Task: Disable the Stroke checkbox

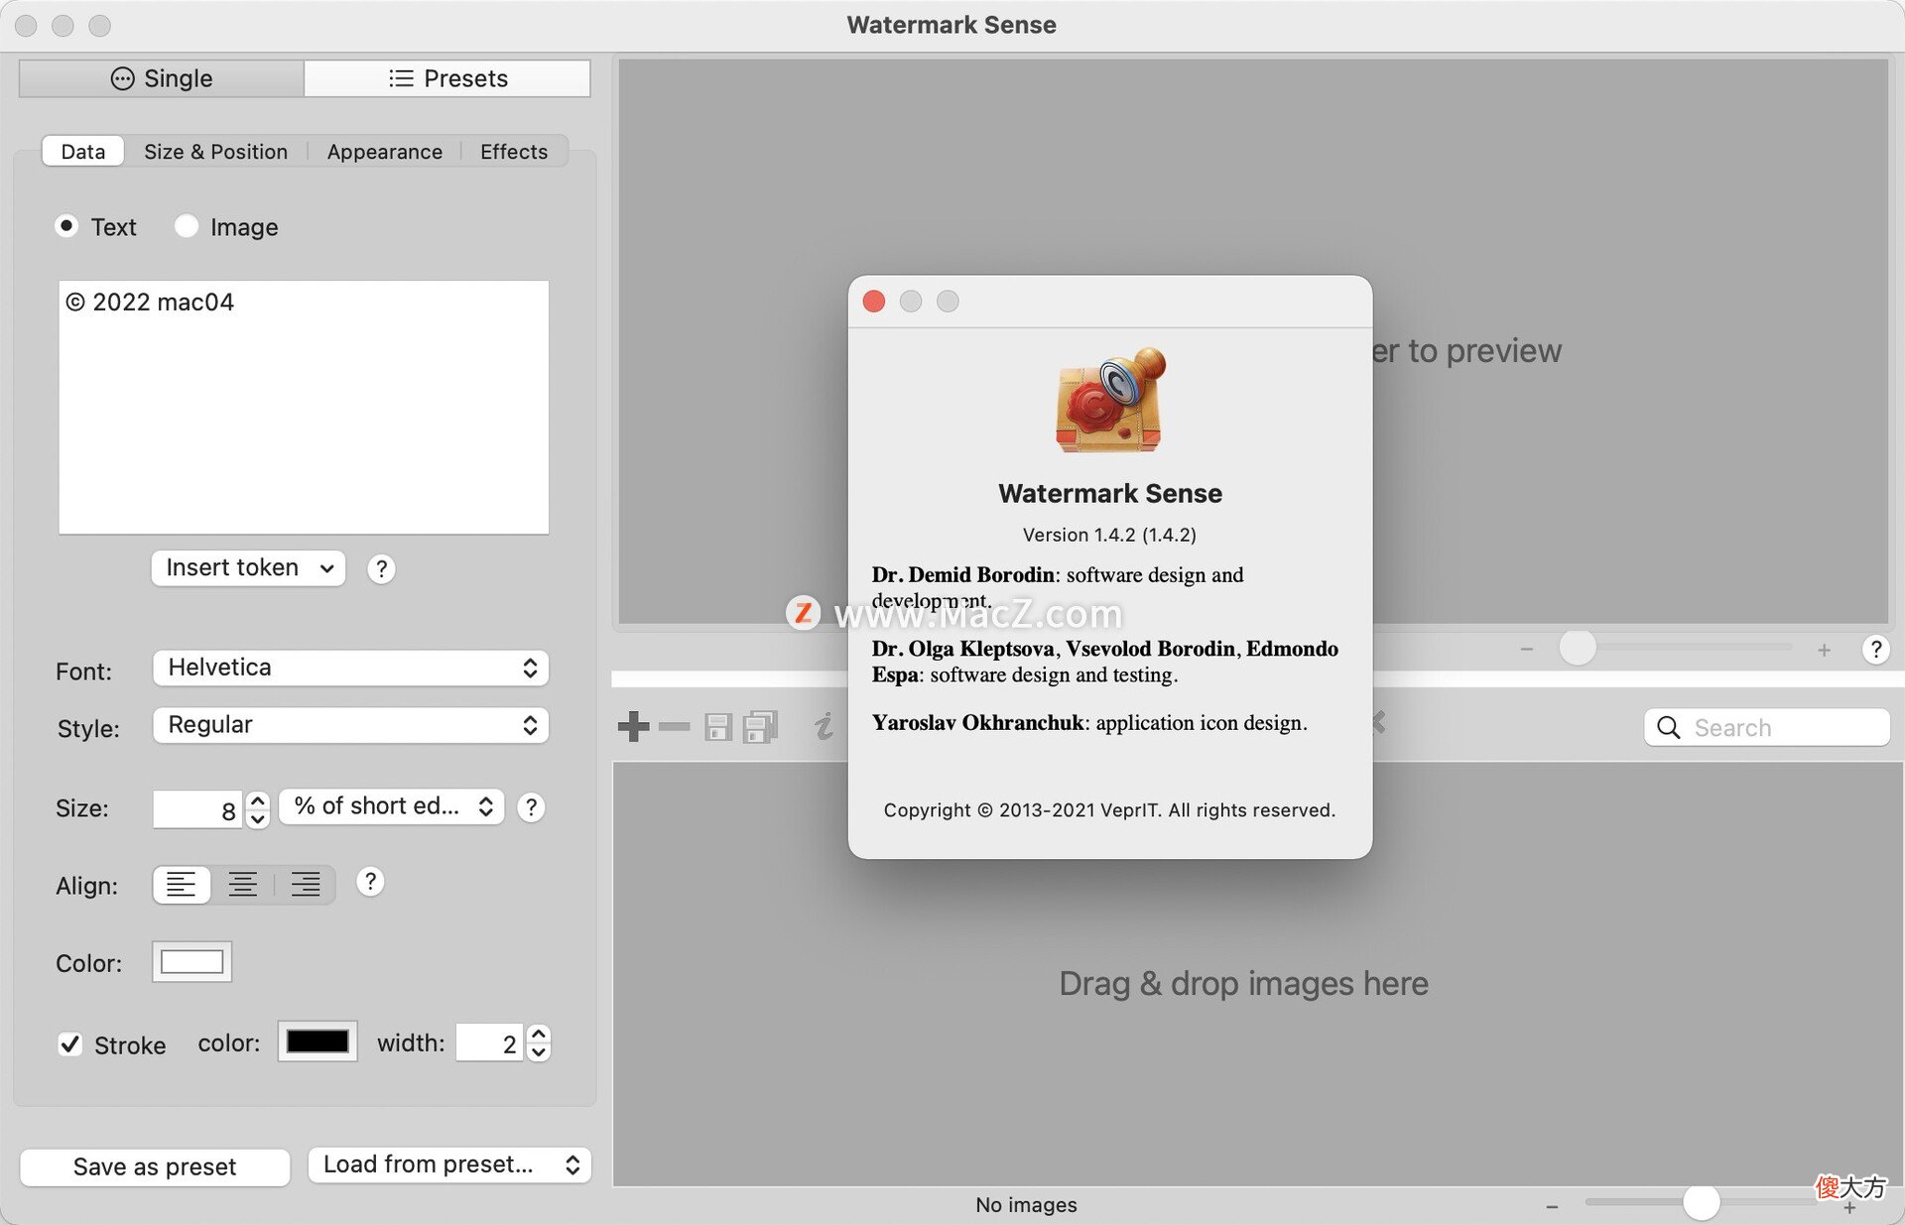Action: pos(69,1044)
